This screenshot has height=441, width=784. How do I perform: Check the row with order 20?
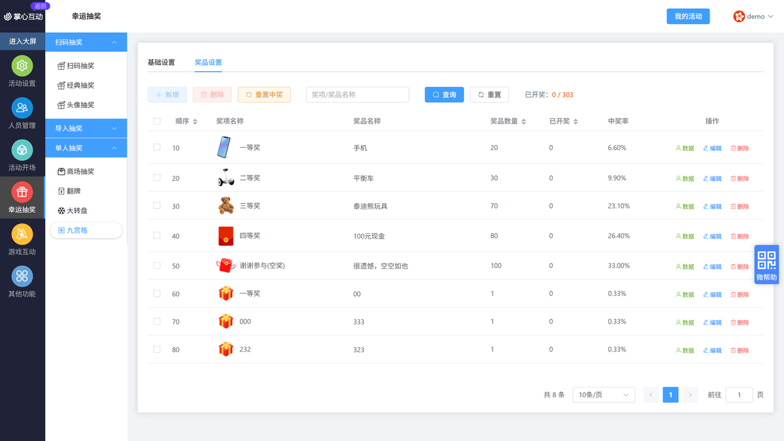(x=157, y=177)
